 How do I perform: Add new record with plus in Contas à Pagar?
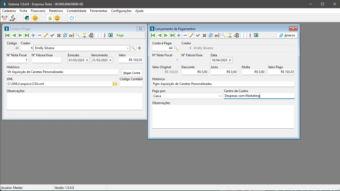tap(33, 35)
